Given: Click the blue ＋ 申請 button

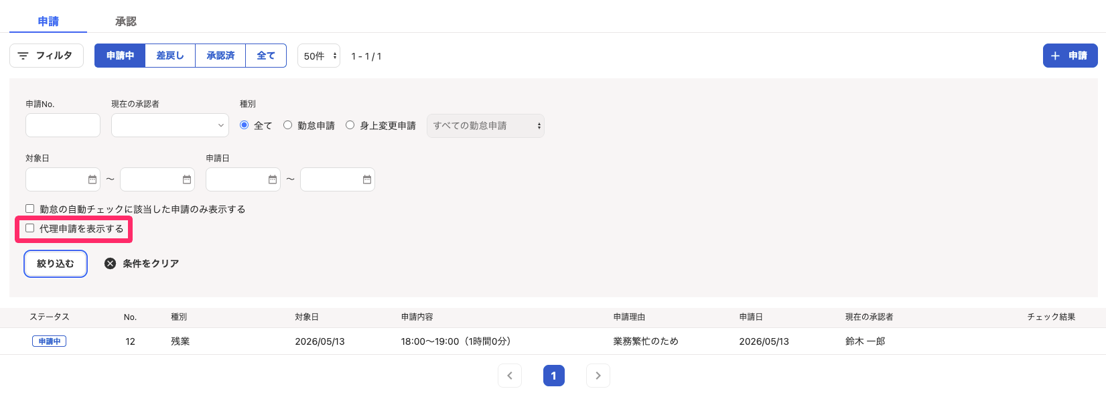Looking at the screenshot, I should coord(1070,56).
